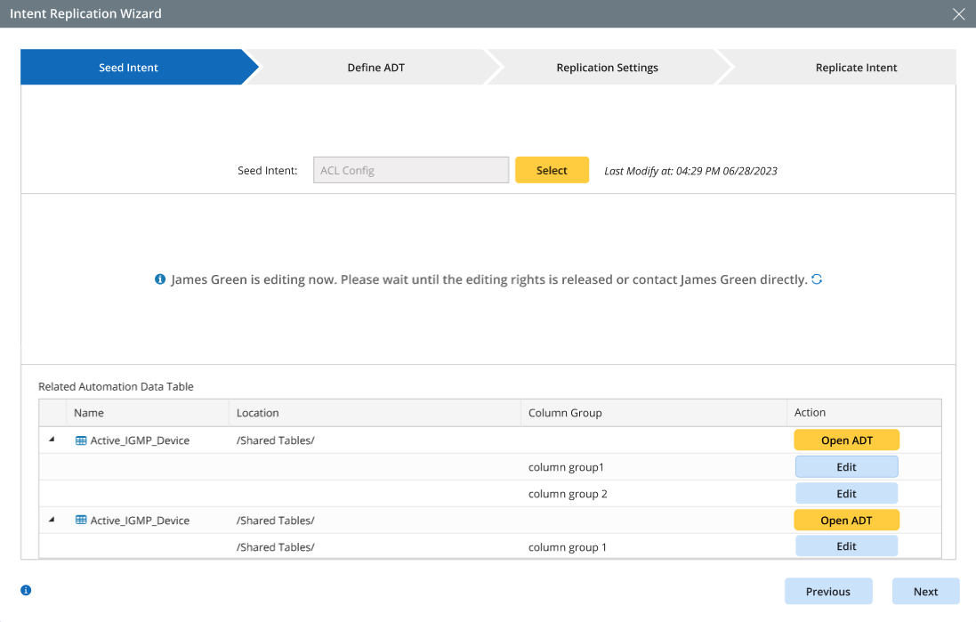Image resolution: width=976 pixels, height=622 pixels.
Task: Click the Previous button
Action: (827, 592)
